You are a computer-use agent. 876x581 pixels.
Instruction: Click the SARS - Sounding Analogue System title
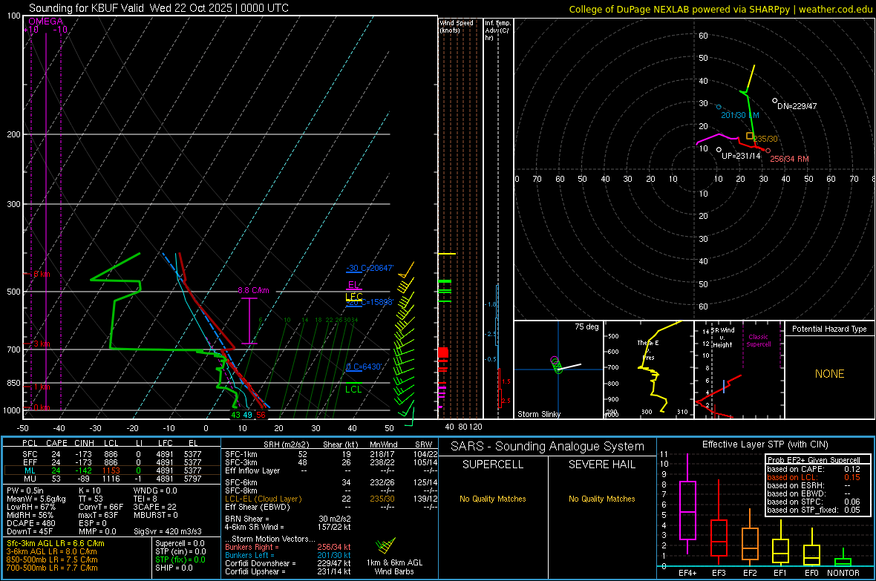click(x=548, y=447)
